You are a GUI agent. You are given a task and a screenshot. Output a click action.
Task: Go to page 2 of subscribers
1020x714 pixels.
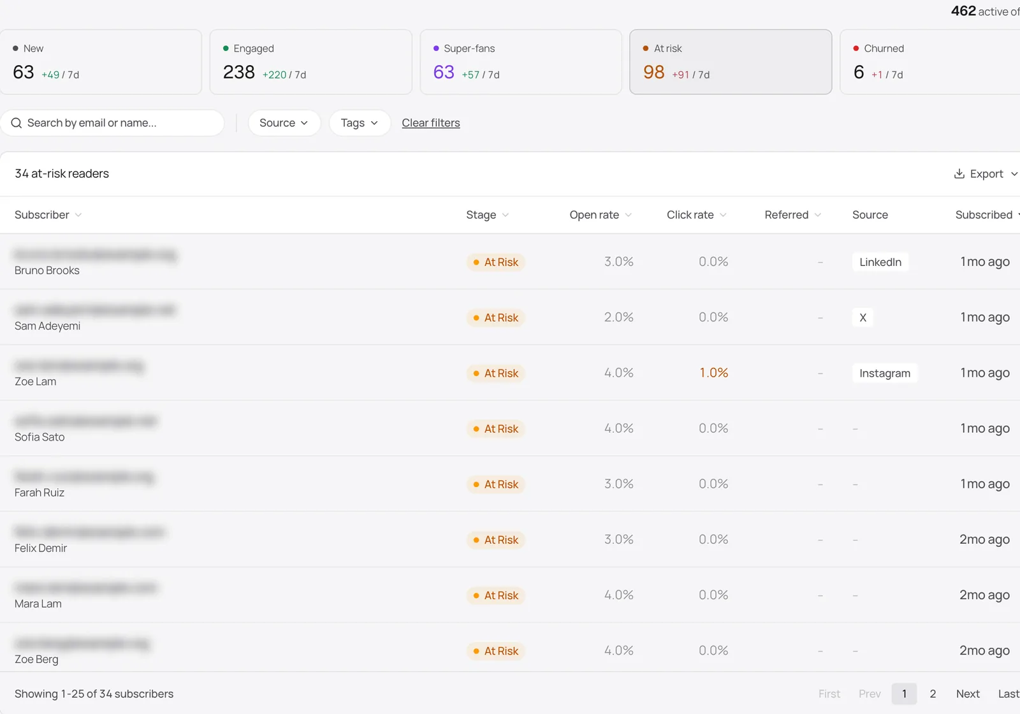pos(933,694)
